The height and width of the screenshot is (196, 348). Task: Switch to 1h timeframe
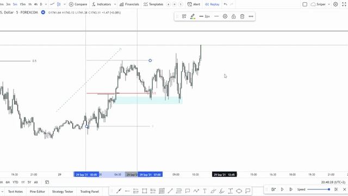(30, 4)
